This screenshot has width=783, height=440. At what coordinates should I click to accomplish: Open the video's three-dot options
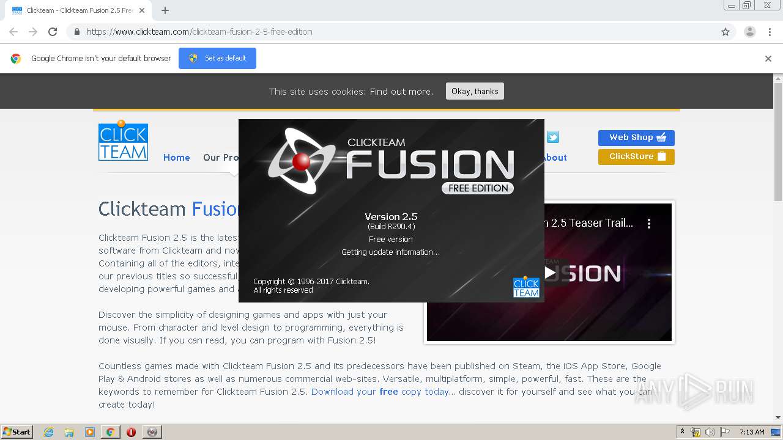point(649,224)
